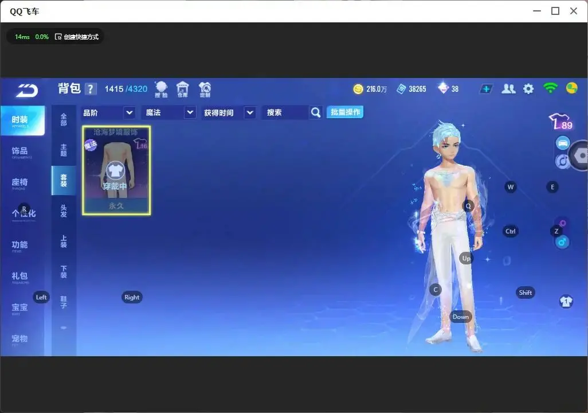The width and height of the screenshot is (588, 413).
Task: Select the 全部 all sub-category
Action: (x=64, y=120)
